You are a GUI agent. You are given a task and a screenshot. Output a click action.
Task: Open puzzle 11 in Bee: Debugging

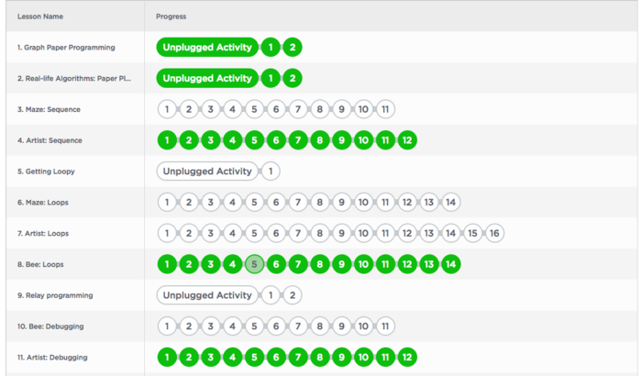tap(386, 326)
